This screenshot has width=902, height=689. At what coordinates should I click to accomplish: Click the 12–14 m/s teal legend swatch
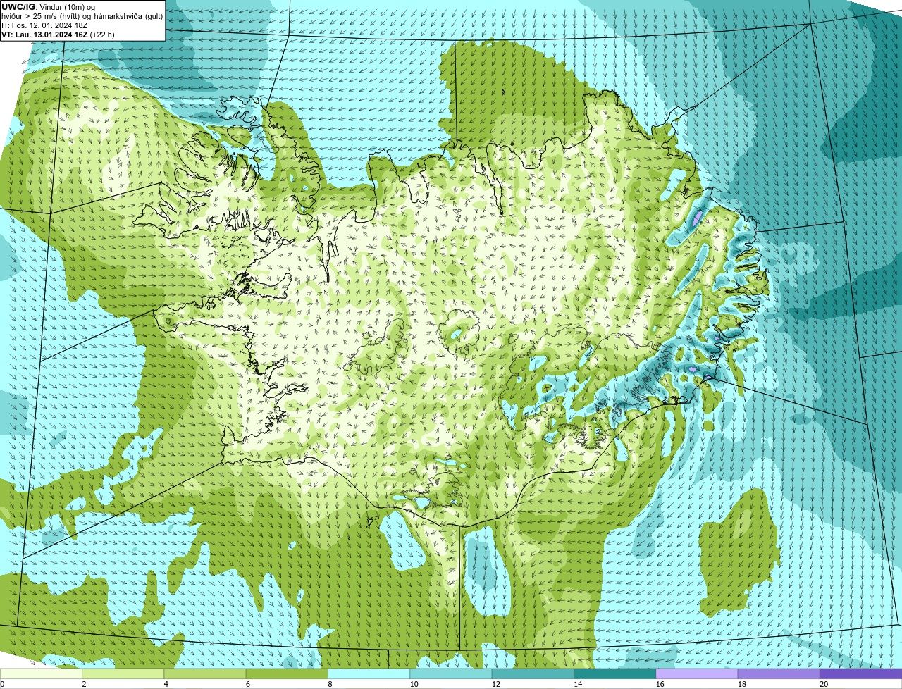pos(533,674)
